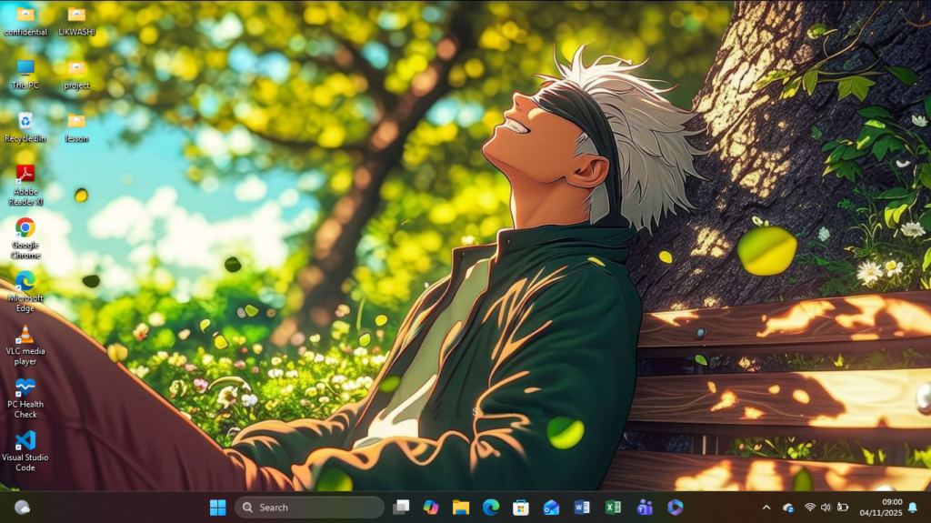Open the LIKWASHI folder icon
Image resolution: width=931 pixels, height=523 pixels.
(x=76, y=20)
